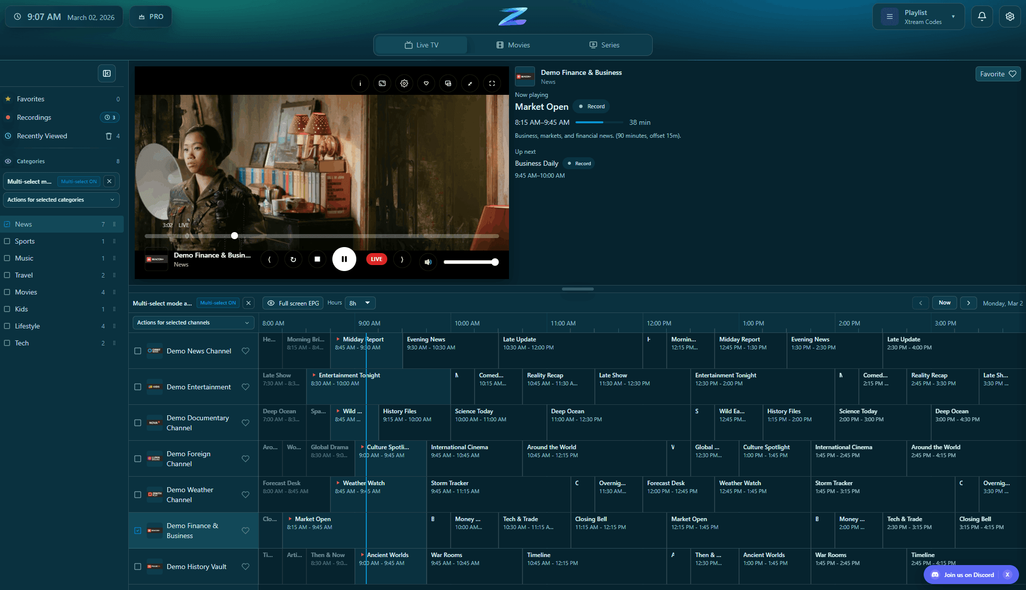Uncheck the Demo Finance & Business channel
1026x590 pixels.
138,531
